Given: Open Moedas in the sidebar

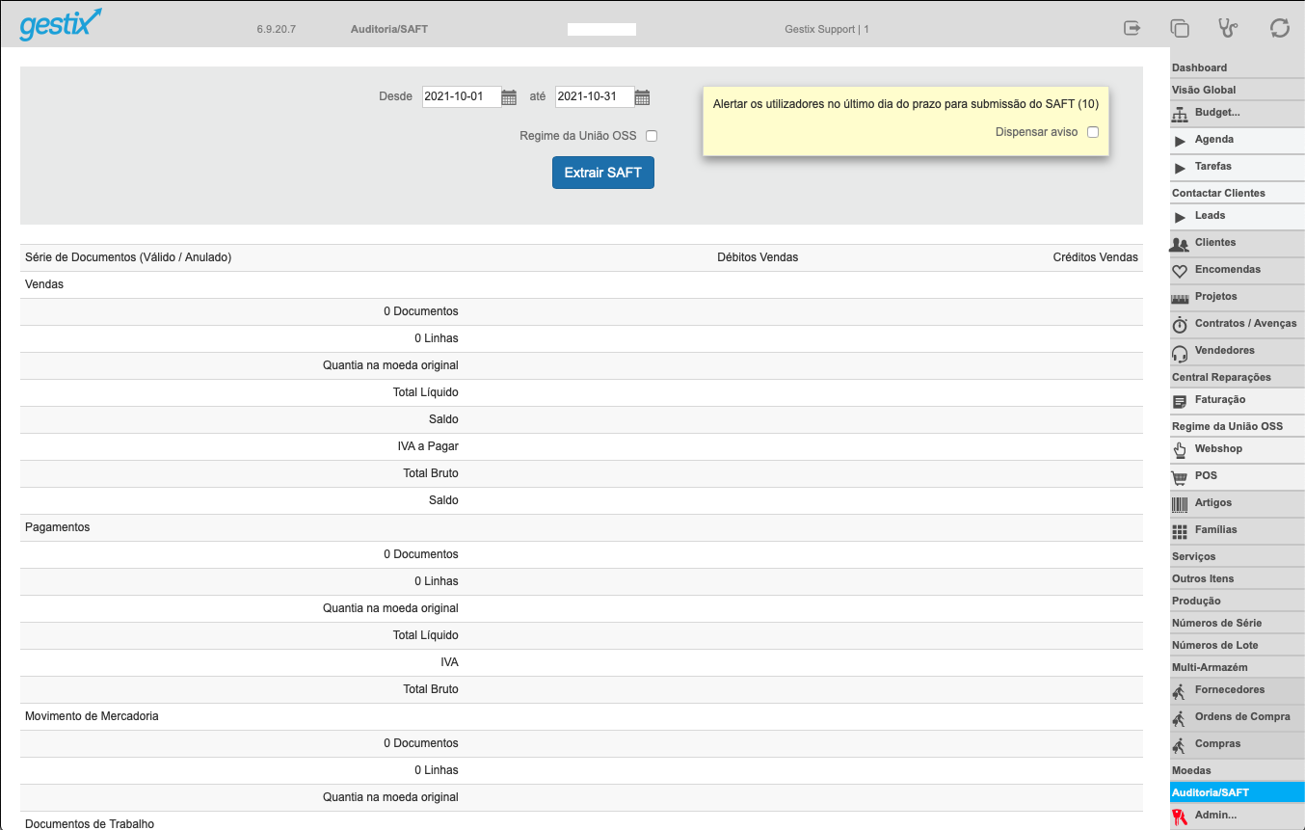Looking at the screenshot, I should [1237, 770].
